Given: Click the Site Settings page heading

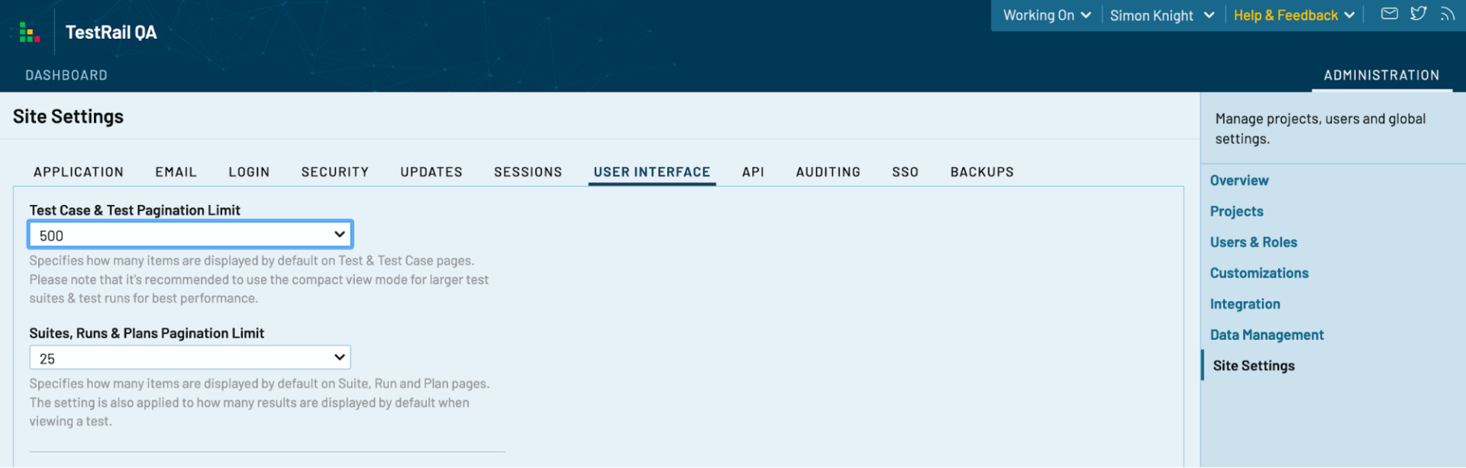Looking at the screenshot, I should [68, 117].
